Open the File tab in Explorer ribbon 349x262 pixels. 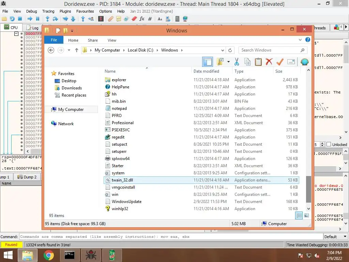point(54,40)
